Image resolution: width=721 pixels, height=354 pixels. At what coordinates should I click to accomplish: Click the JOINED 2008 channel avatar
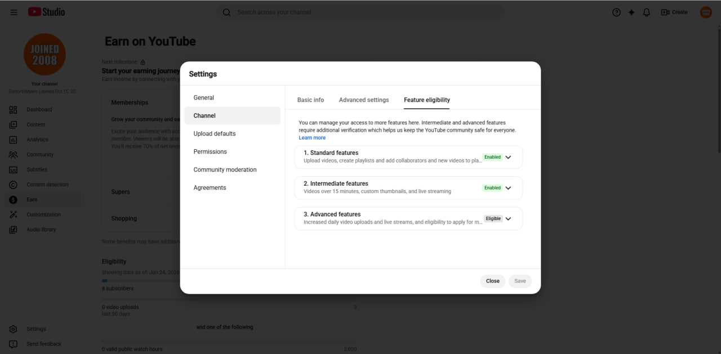point(44,55)
